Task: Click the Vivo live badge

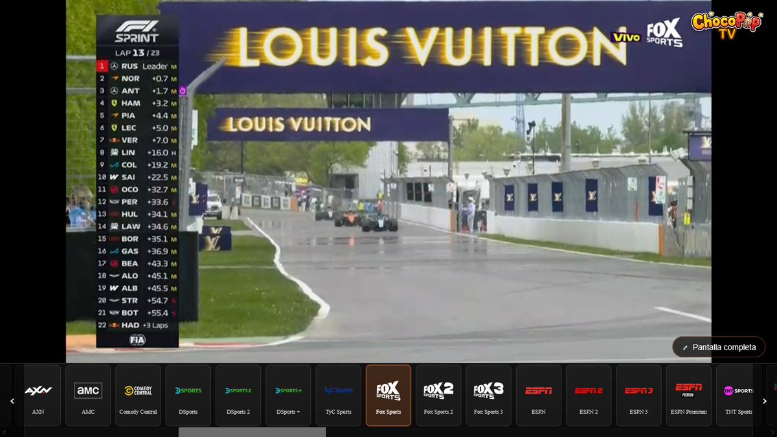Action: pos(626,38)
